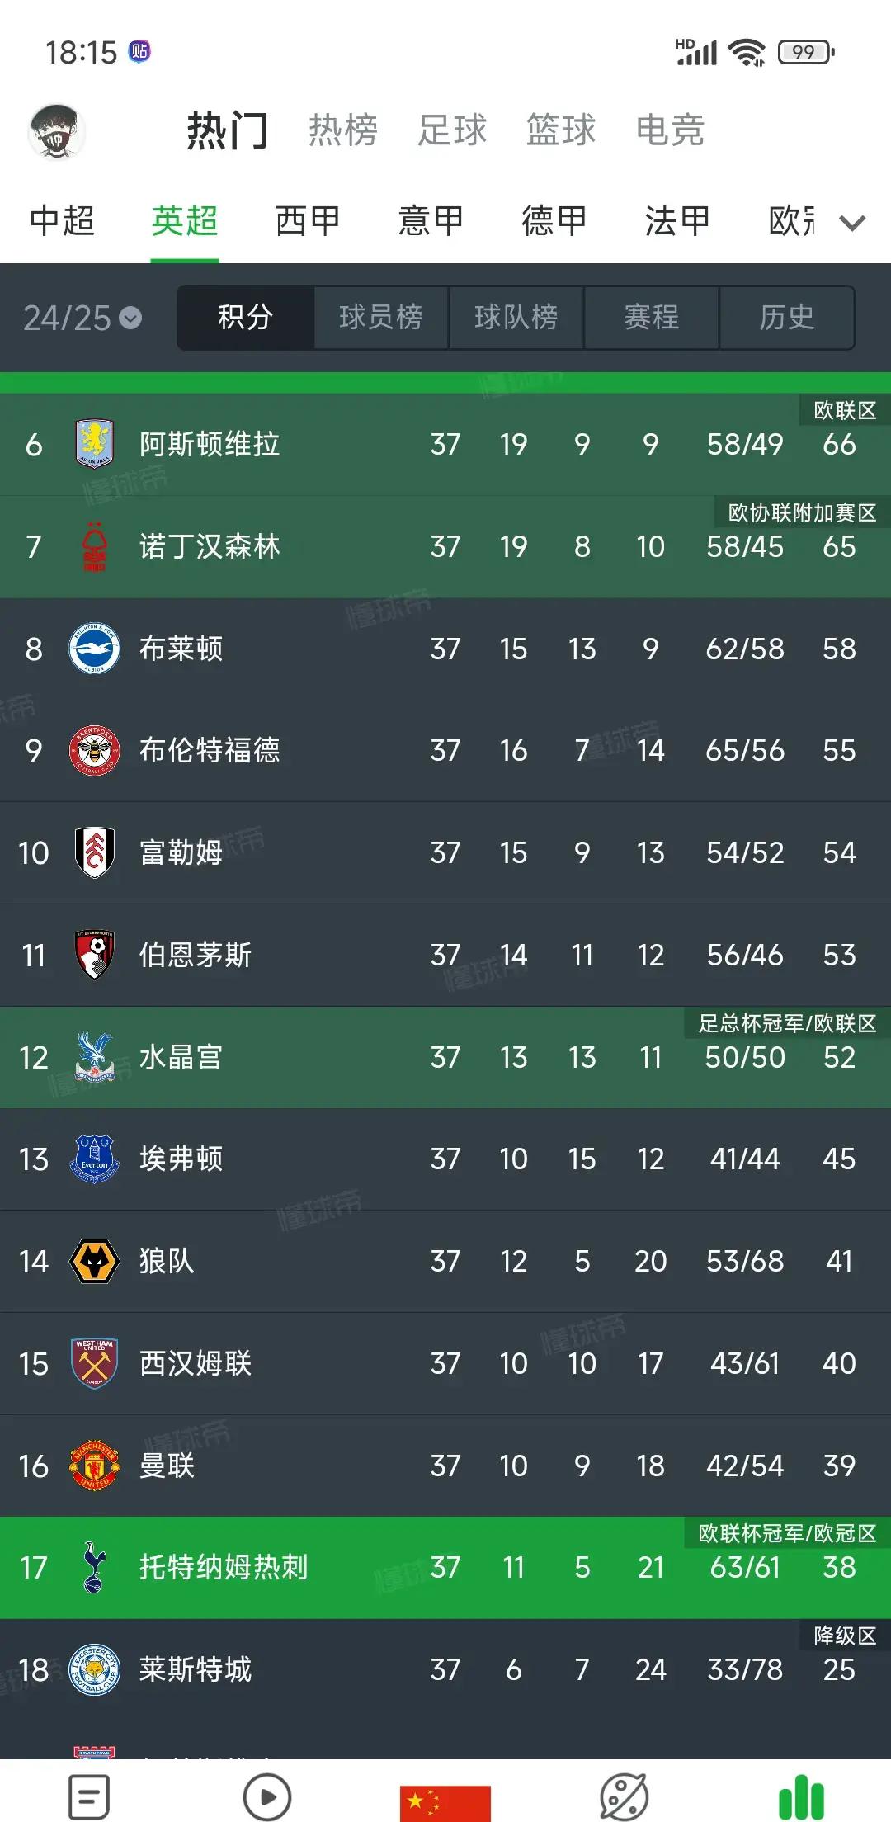Switch to the 西甲 league tab
The height and width of the screenshot is (1822, 891).
309,220
